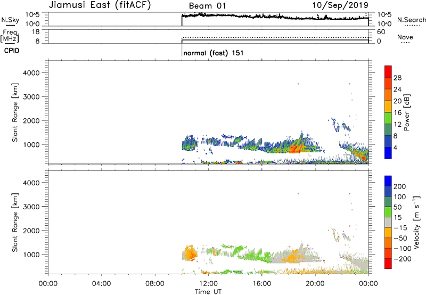Click the '16:00' time axis tick label
The height and width of the screenshot is (295, 426).
[x=261, y=284]
